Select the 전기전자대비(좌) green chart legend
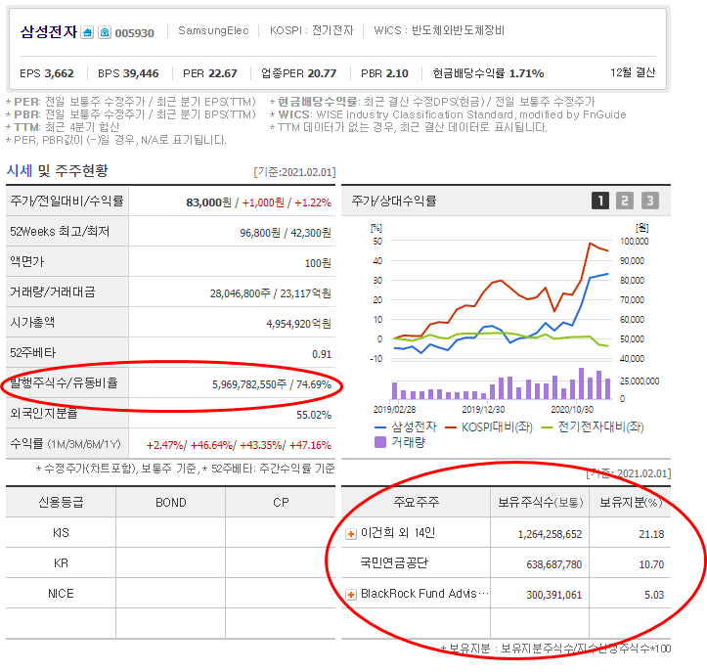Screen dimensions: 707x672 click(x=593, y=426)
